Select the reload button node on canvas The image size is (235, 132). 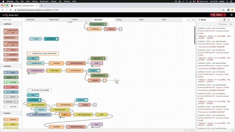point(36,39)
